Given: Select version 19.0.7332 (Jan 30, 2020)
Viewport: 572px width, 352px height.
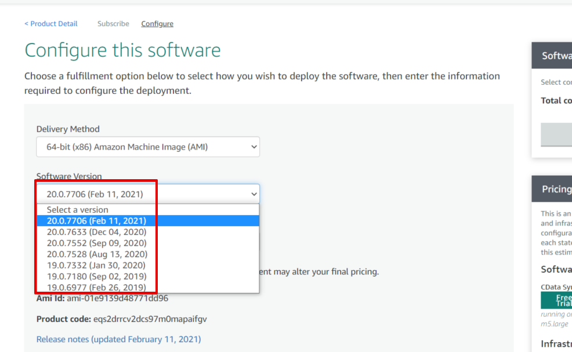Looking at the screenshot, I should [x=148, y=265].
